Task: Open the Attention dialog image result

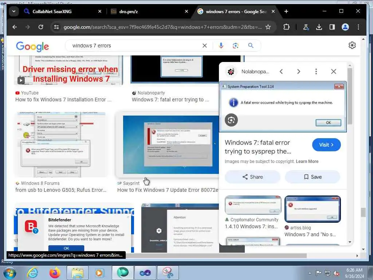Action: tap(180, 227)
